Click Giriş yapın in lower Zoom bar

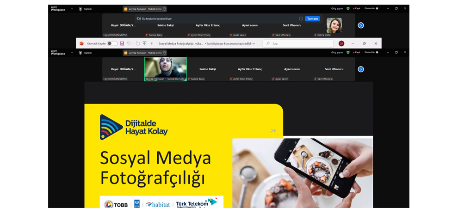tap(337, 53)
